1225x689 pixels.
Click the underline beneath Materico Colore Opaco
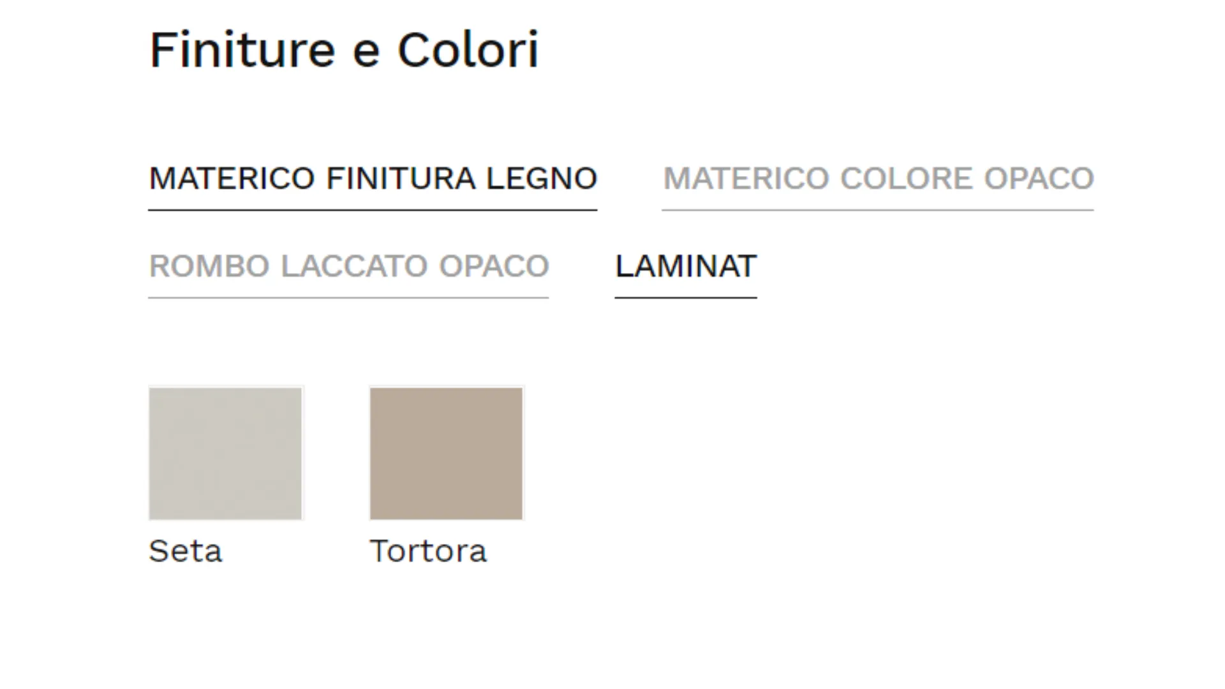pos(878,209)
